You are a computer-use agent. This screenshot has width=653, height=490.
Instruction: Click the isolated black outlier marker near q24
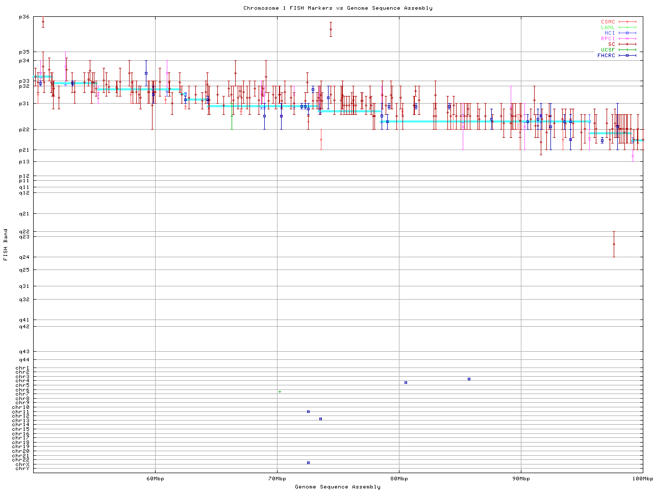pyautogui.click(x=614, y=244)
